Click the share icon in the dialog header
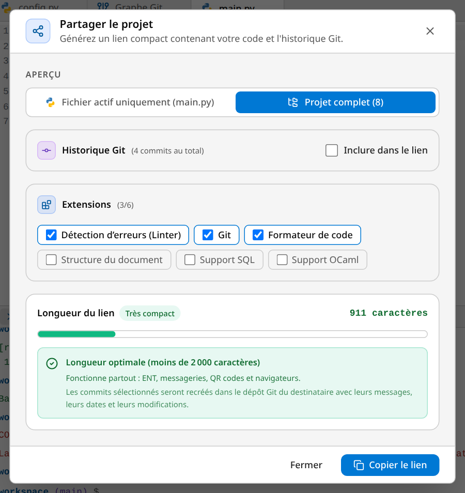This screenshot has height=493, width=465. 38,31
